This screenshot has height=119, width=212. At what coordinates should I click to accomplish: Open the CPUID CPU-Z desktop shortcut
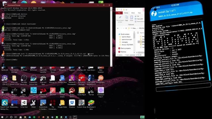(x=5, y=80)
